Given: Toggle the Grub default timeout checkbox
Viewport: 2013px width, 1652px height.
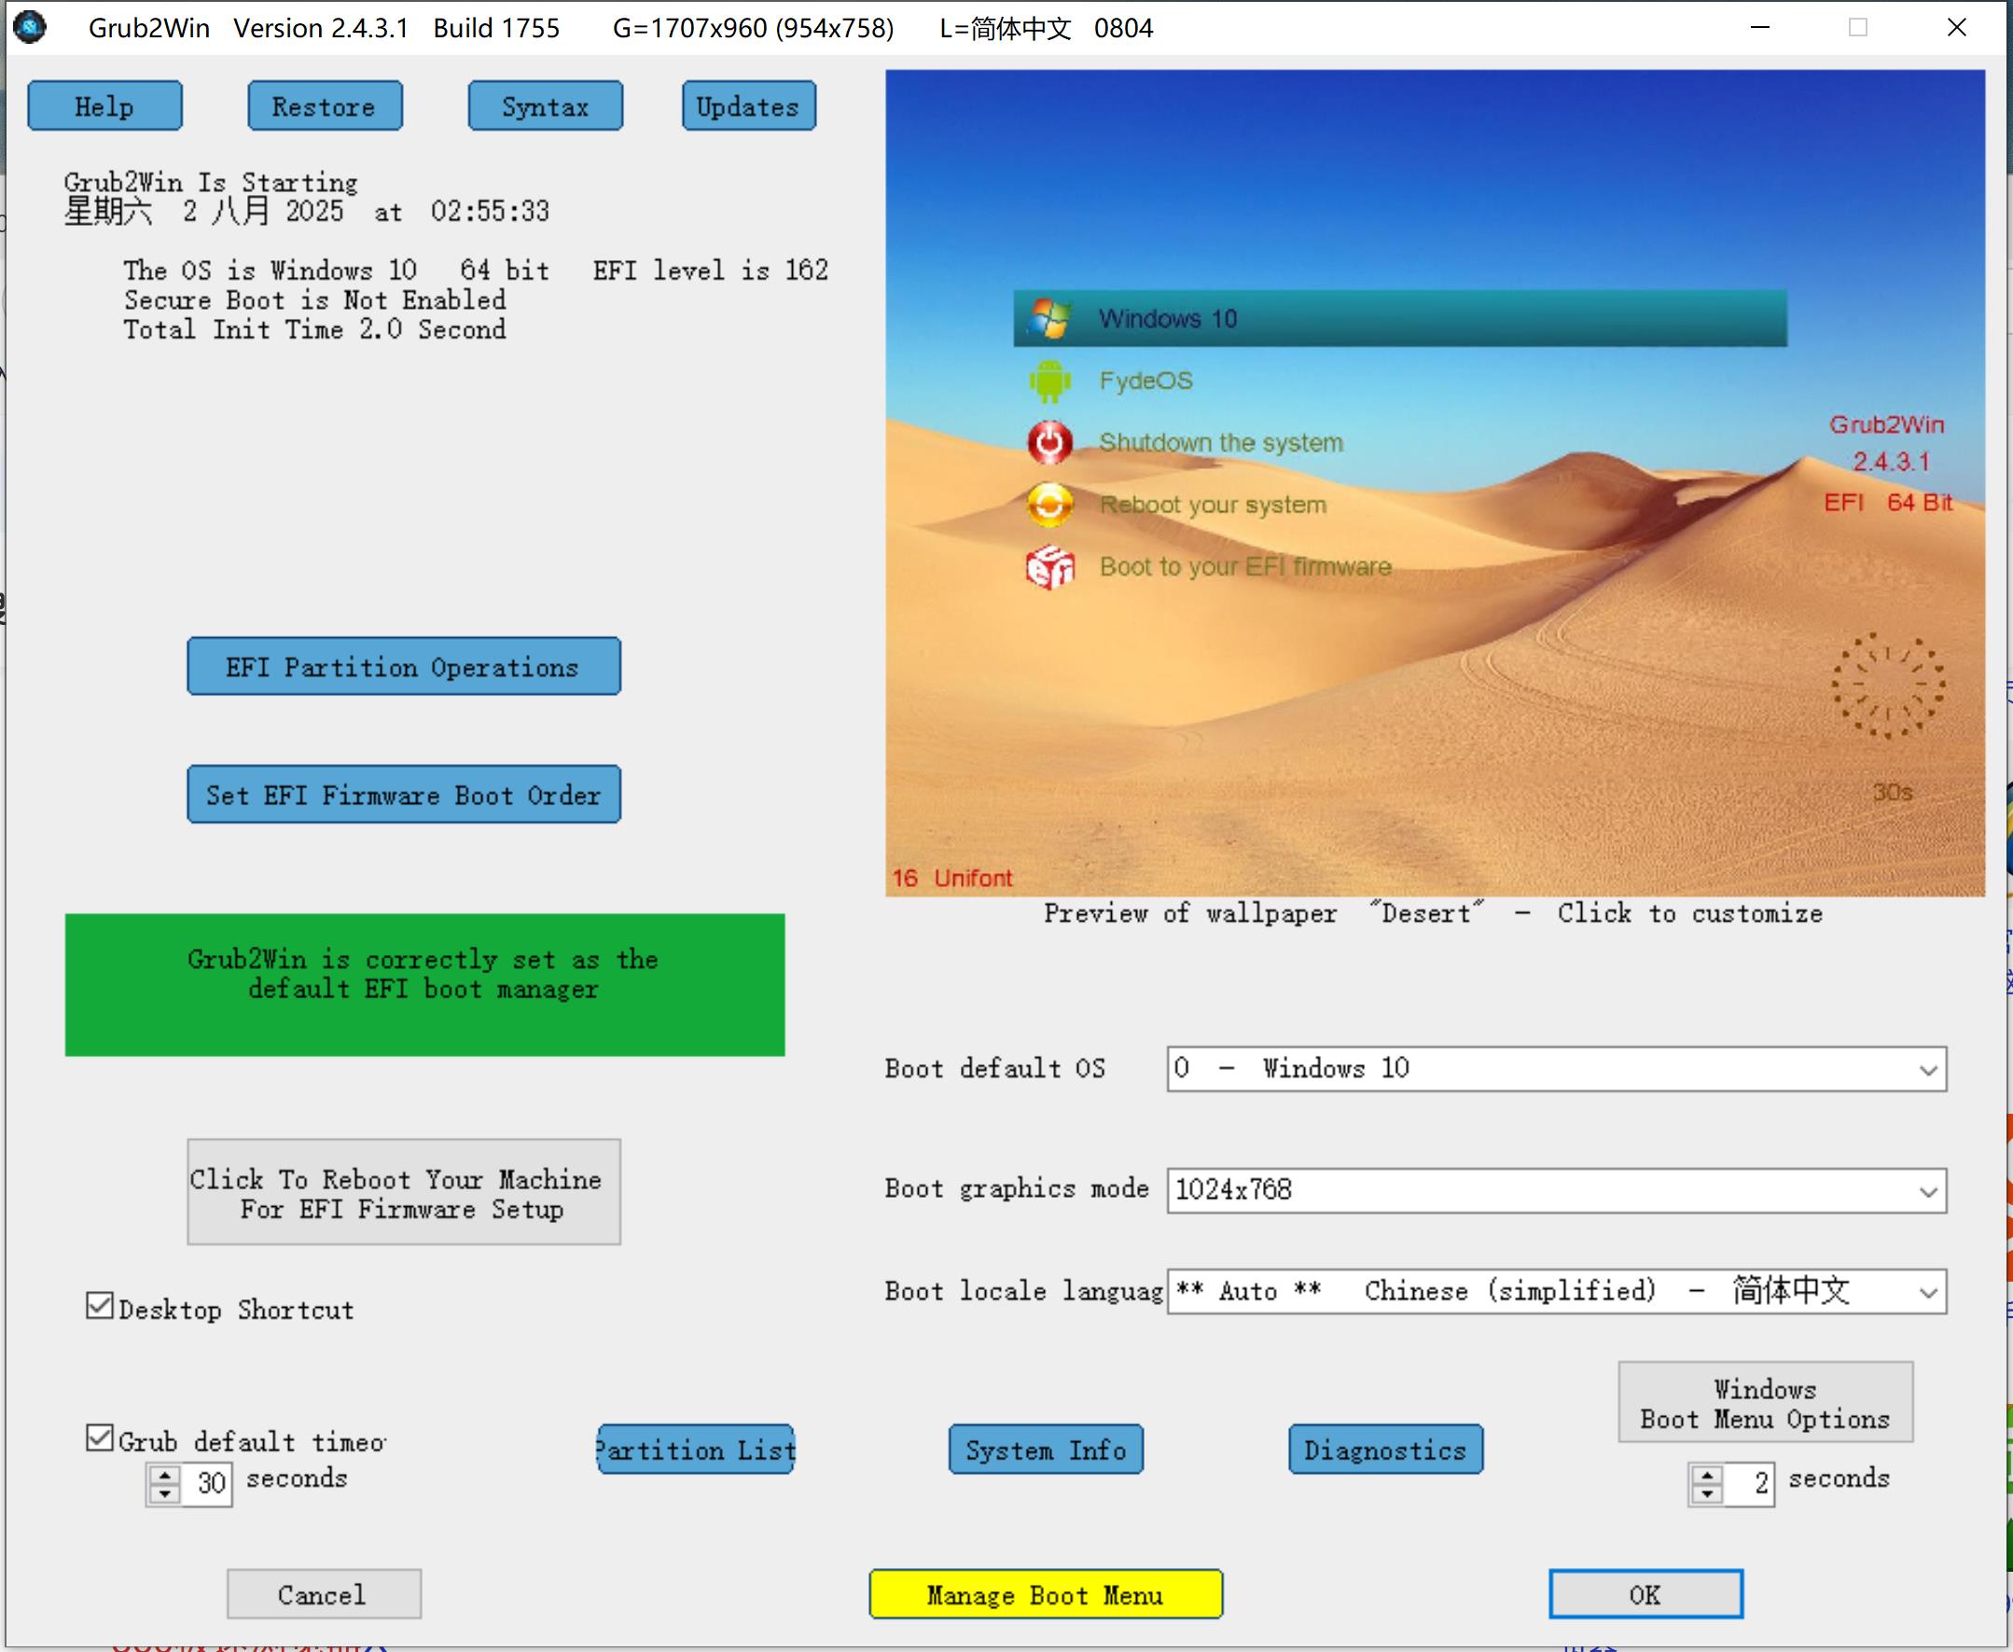Looking at the screenshot, I should click(99, 1437).
